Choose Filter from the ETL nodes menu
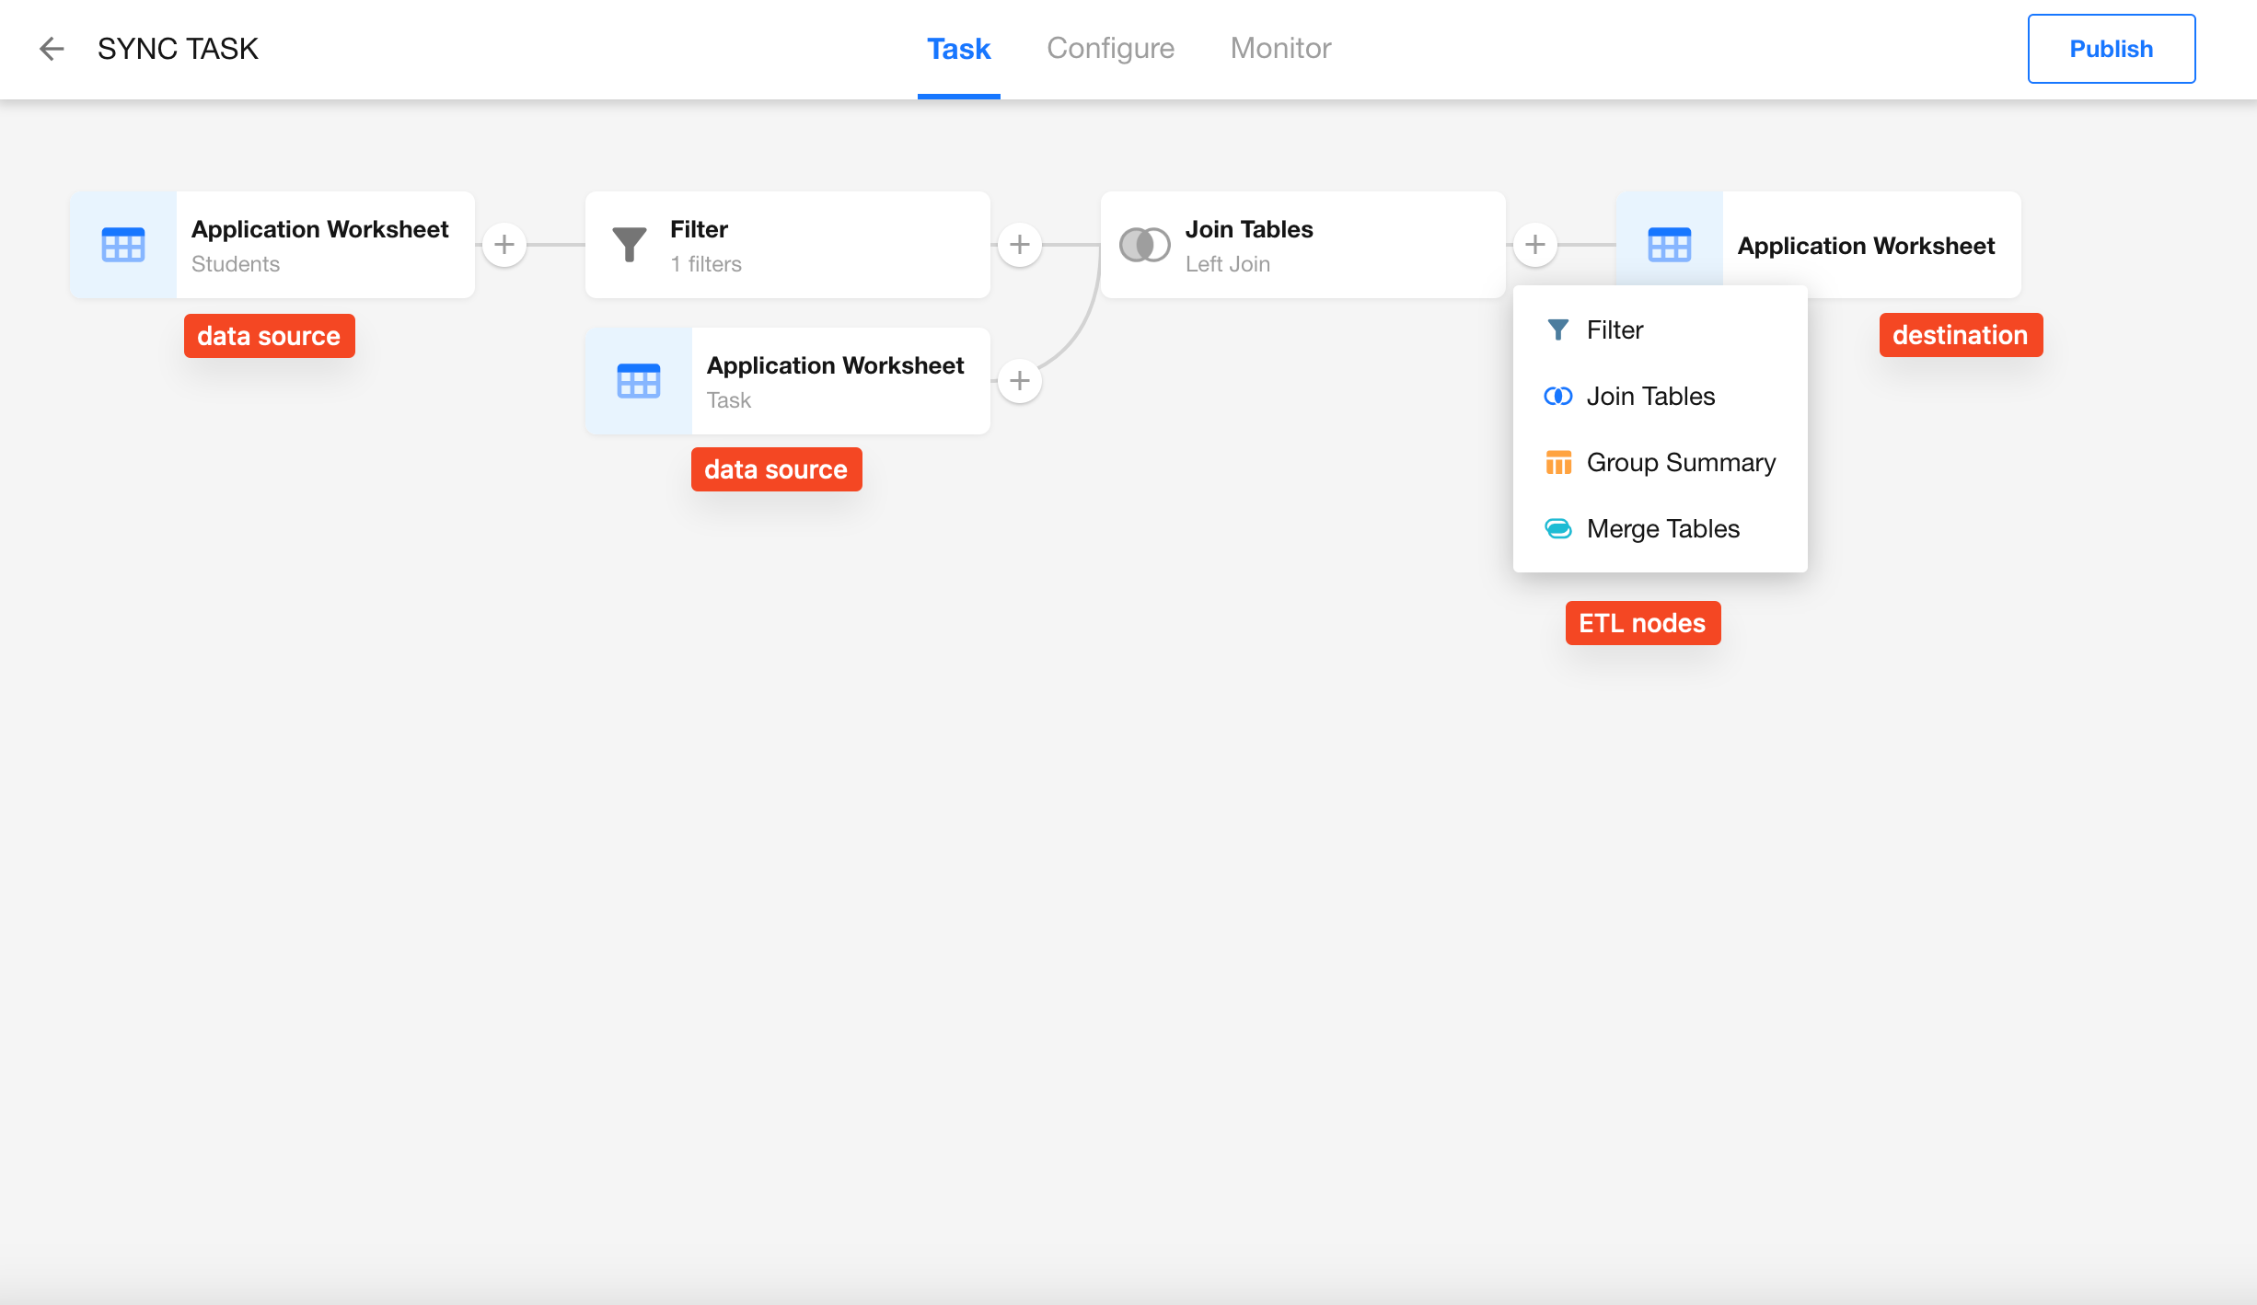The width and height of the screenshot is (2257, 1305). [x=1615, y=330]
